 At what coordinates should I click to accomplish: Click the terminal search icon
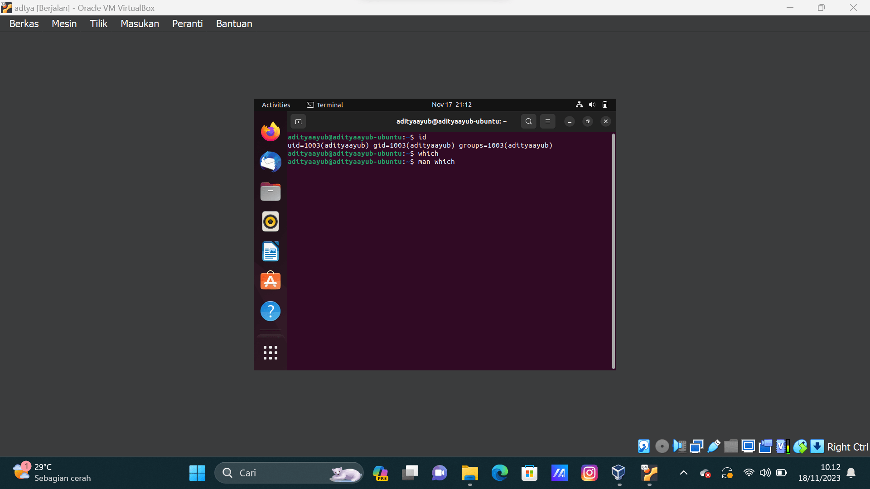(x=528, y=121)
